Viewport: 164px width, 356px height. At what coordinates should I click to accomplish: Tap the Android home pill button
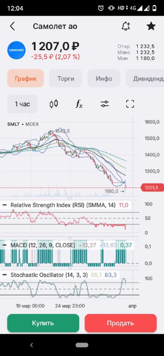(82, 345)
